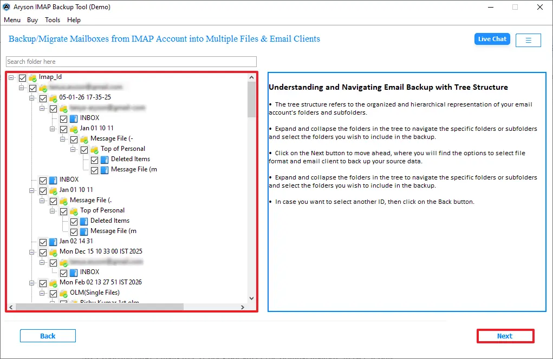Open the Tools menu
The height and width of the screenshot is (359, 553).
click(x=52, y=20)
